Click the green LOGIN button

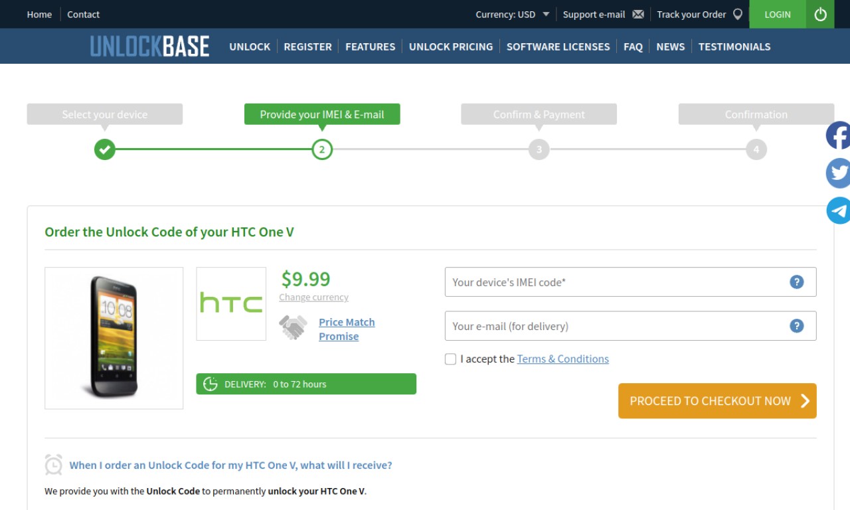click(778, 14)
